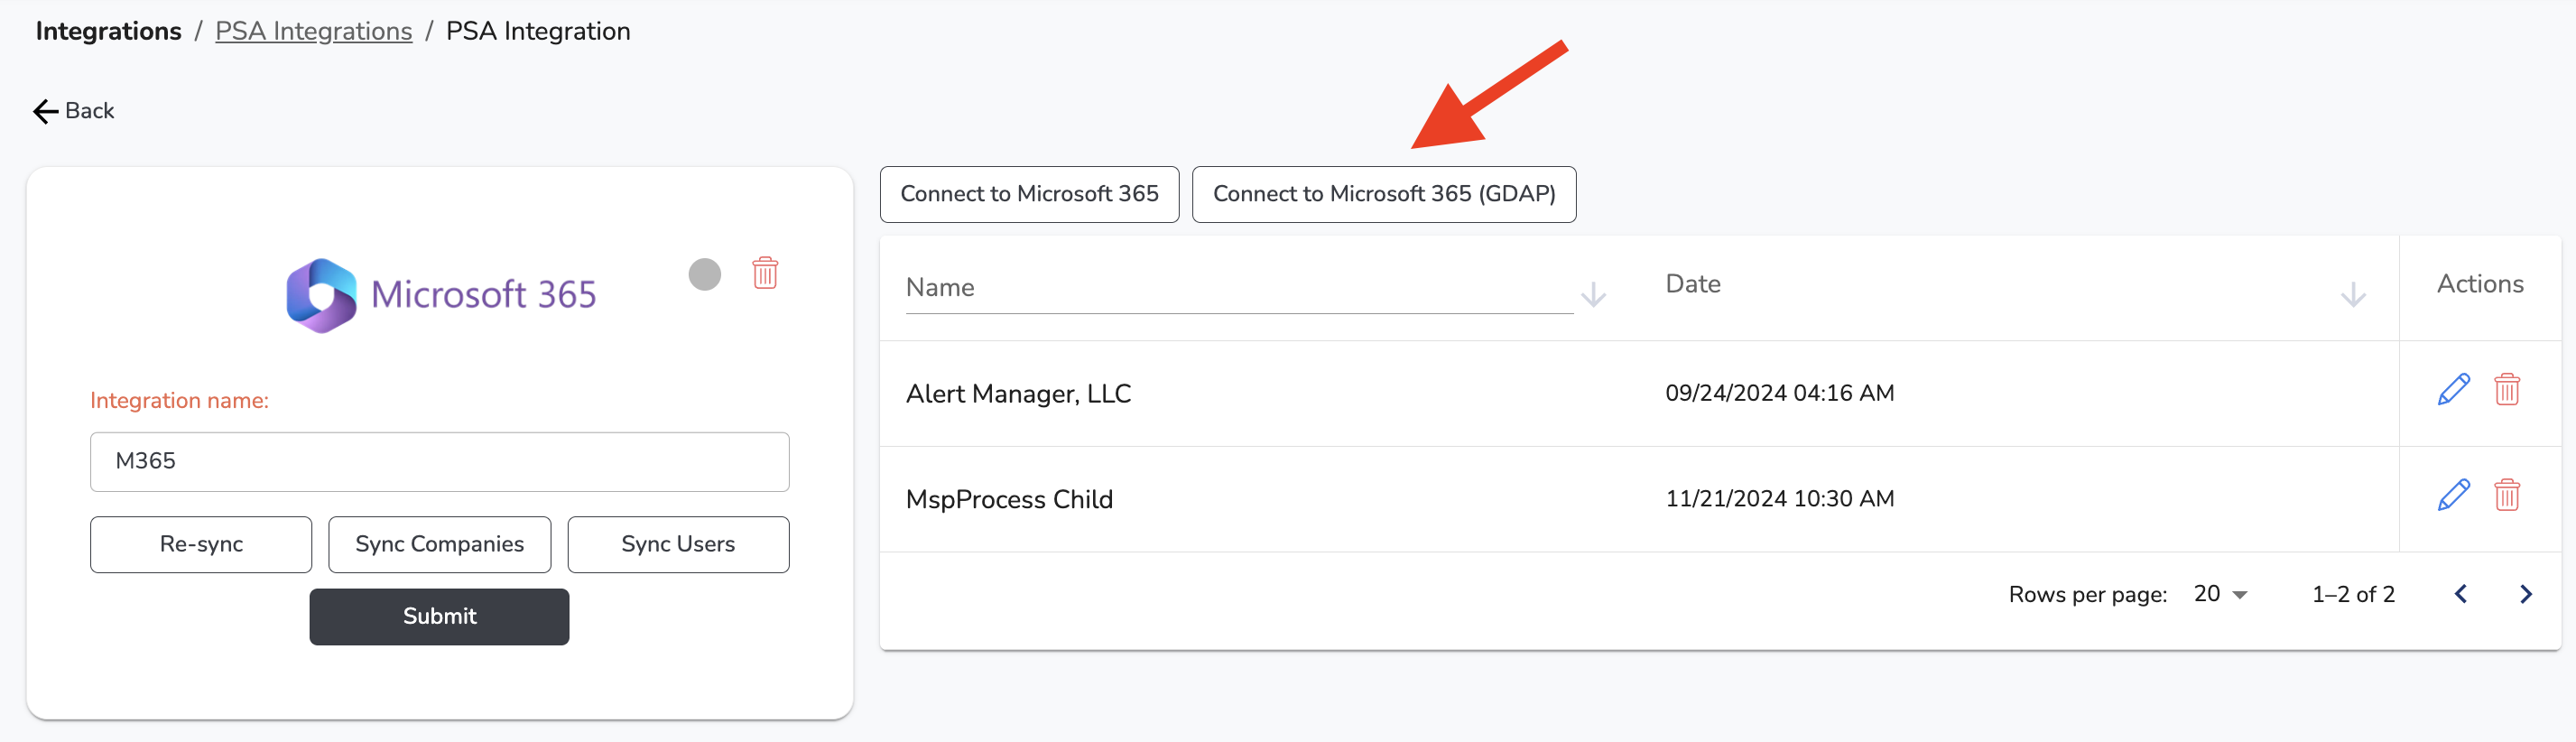Edit MspProcess Child with pencil icon
The width and height of the screenshot is (2576, 742).
tap(2453, 495)
